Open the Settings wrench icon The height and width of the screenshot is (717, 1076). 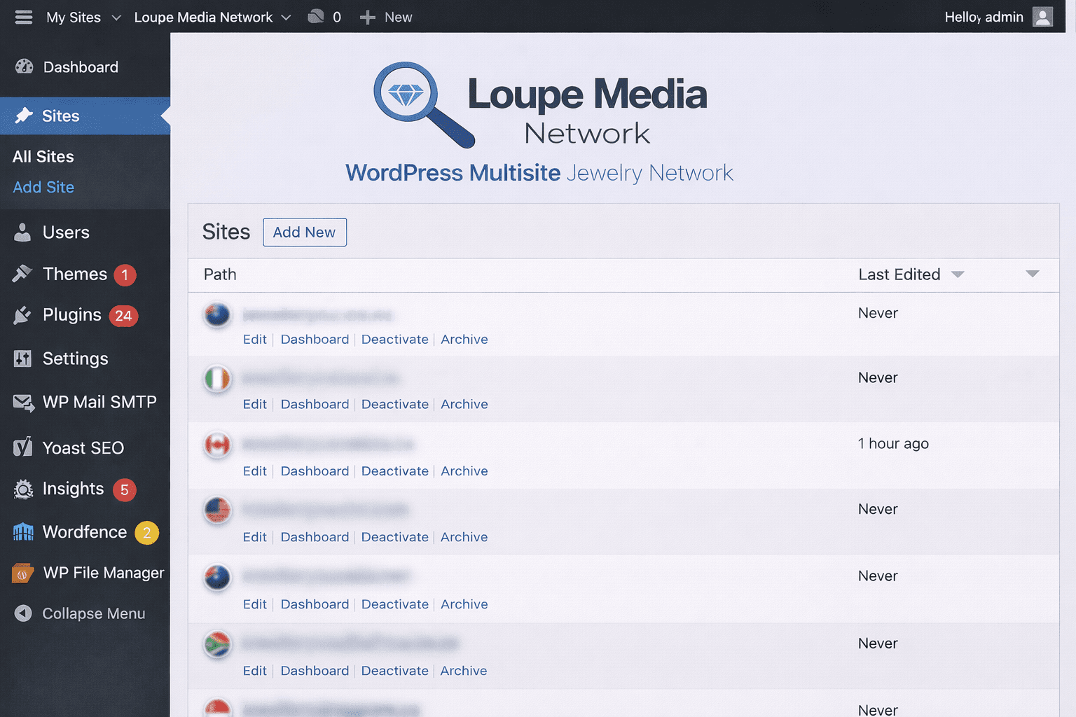click(23, 358)
